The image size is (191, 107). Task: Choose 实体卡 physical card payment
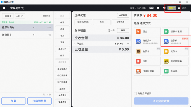175,51
